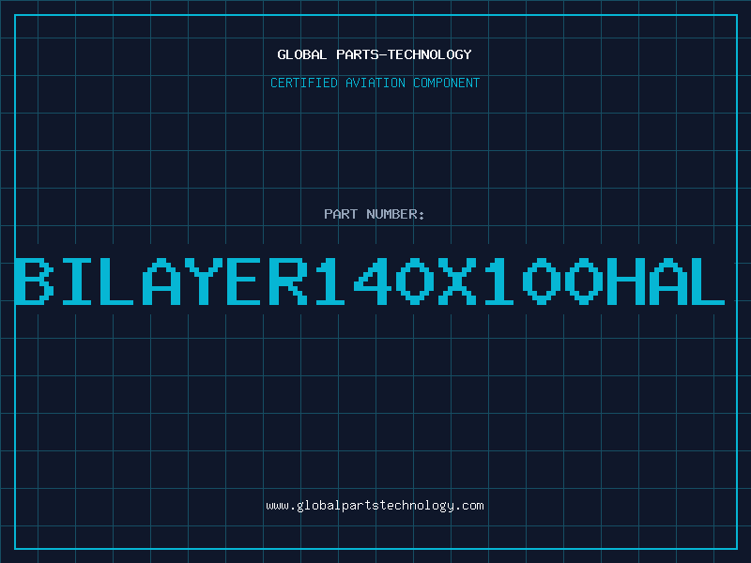Select the letter Y in BILAYER

pyautogui.click(x=204, y=281)
